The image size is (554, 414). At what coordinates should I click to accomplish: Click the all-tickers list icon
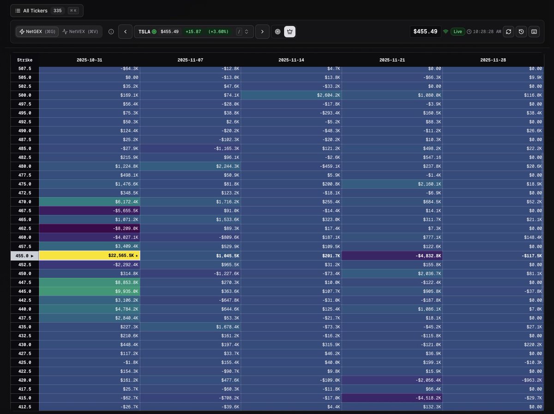(x=18, y=10)
